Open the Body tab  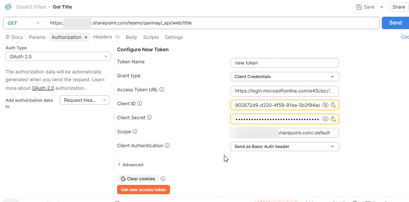coord(131,37)
